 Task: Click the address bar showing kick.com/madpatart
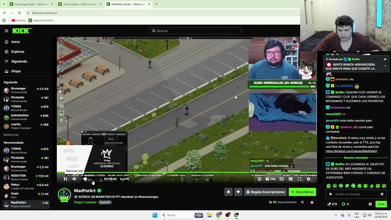(161, 13)
